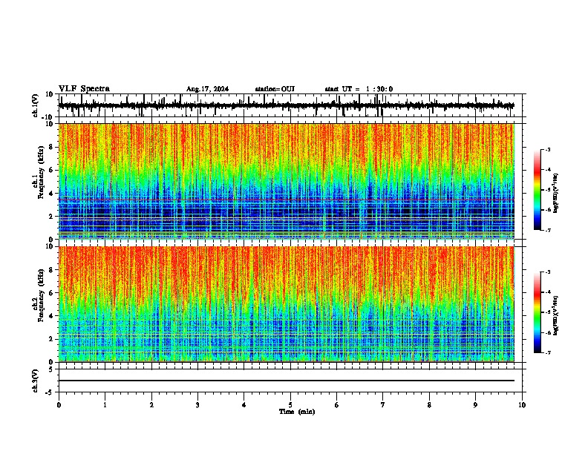Click the "4" kHz tick on ch.2 spectrogram
The width and height of the screenshot is (588, 454).
[x=52, y=316]
